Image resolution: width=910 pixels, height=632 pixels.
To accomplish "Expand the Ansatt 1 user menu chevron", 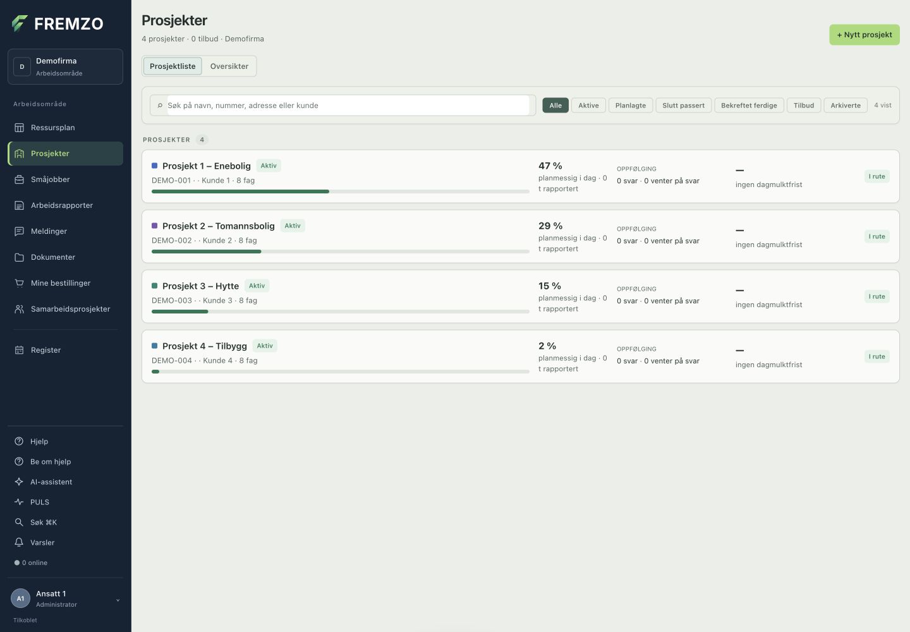I will (x=118, y=600).
